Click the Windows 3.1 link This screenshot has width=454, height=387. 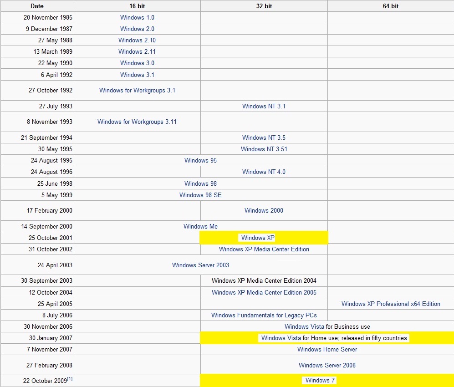tap(137, 75)
